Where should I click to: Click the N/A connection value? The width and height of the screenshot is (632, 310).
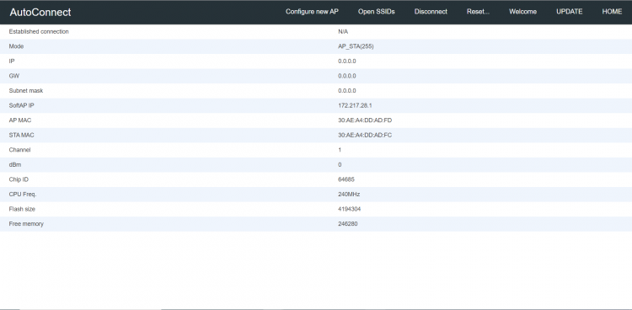point(343,31)
